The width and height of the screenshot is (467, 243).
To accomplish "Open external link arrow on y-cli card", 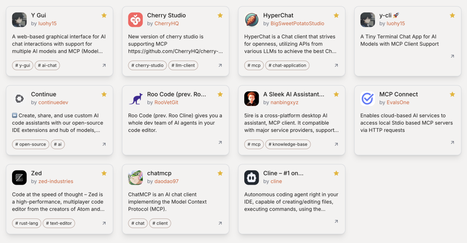I will point(452,56).
